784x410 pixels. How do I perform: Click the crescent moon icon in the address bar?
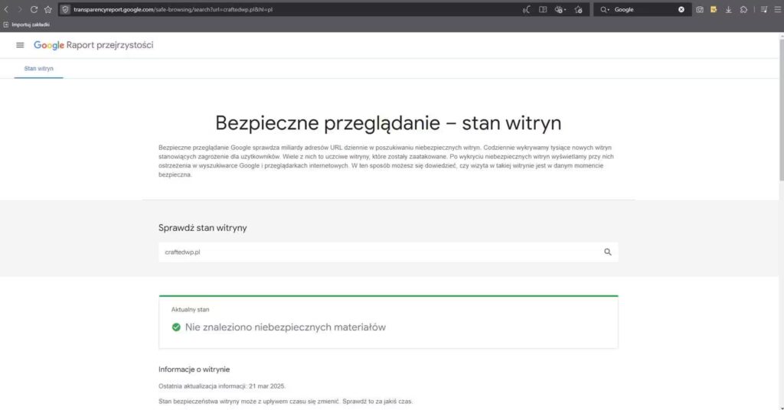pos(527,9)
